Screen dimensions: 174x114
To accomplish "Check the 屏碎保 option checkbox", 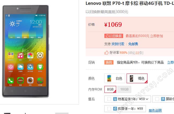I will (x=157, y=99).
